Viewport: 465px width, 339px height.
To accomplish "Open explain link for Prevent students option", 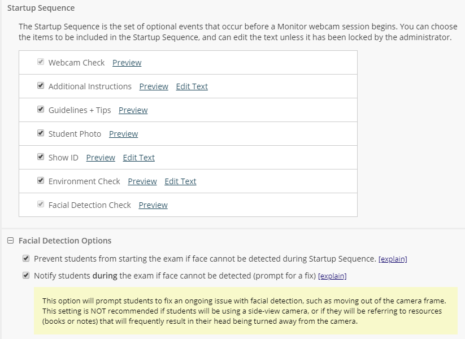I will [393, 259].
